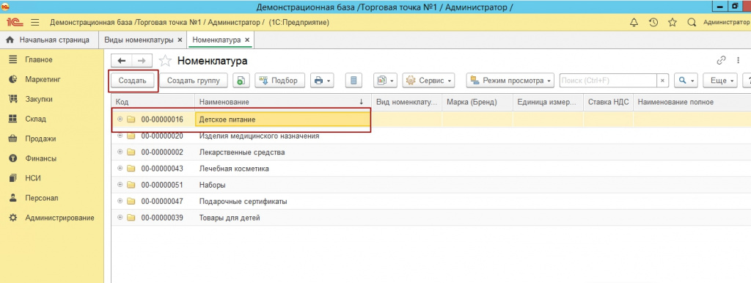Open Маркетинг section
Viewport: 751px width, 283px height.
[x=43, y=79]
